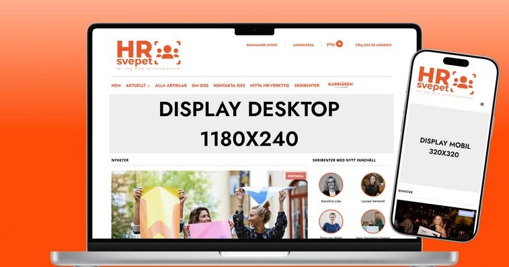Image resolution: width=509 pixels, height=267 pixels.
Task: Open the HEM menu item
Action: click(116, 86)
